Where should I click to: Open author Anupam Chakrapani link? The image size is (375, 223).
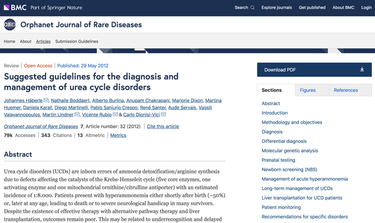[148, 100]
